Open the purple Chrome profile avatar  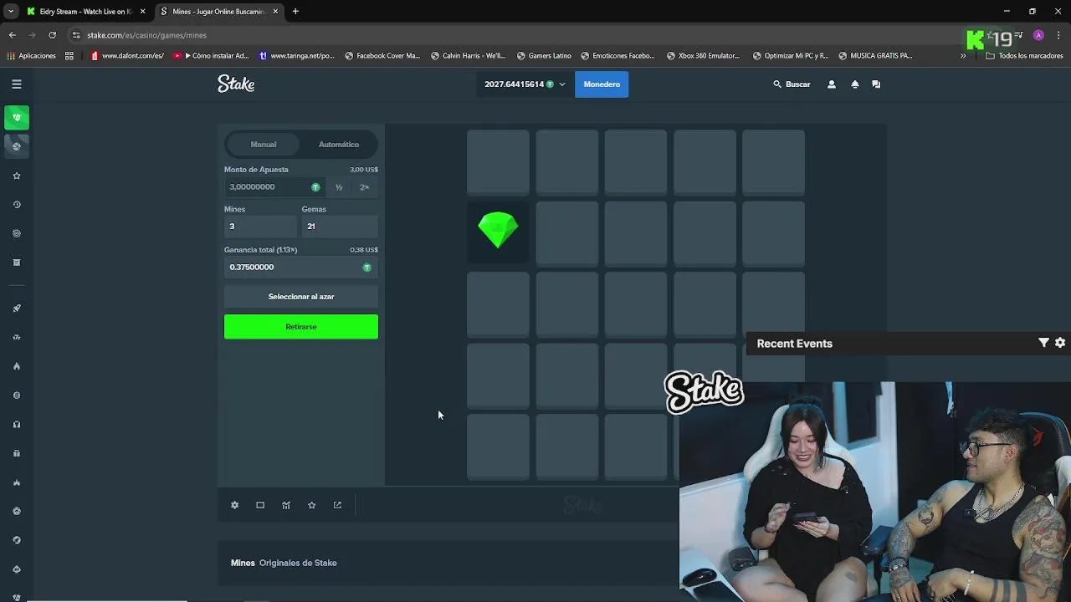(1038, 35)
